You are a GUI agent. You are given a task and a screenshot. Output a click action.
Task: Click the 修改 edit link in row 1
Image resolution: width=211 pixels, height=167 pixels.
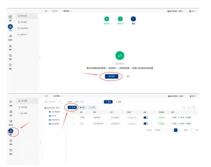click(x=181, y=118)
